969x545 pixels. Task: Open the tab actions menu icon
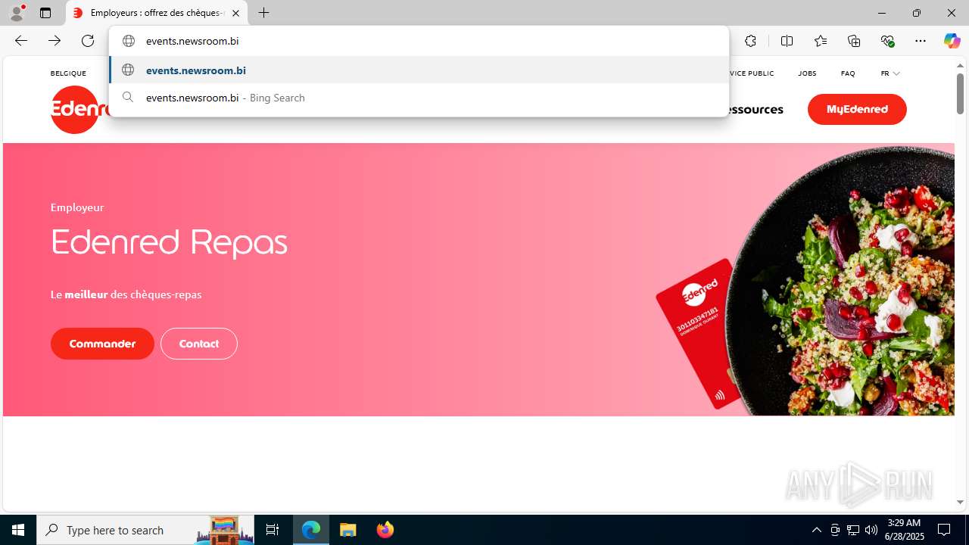click(x=45, y=13)
